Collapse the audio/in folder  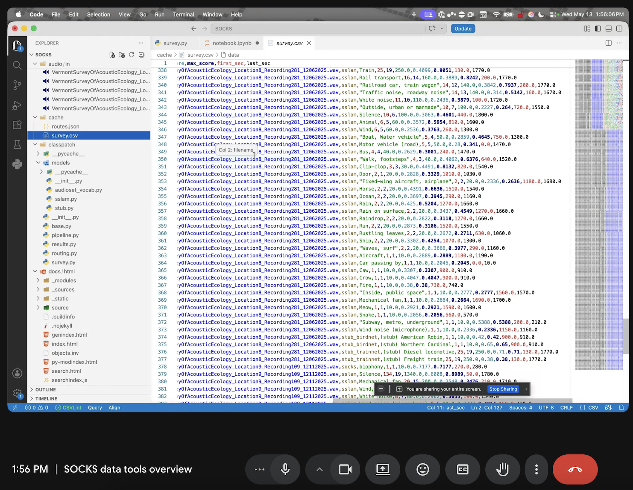click(x=35, y=64)
